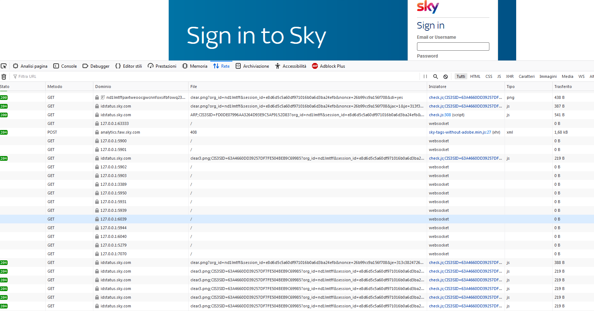Switch to Prestazioni tab
Screen dimensions: 594x311
click(162, 66)
